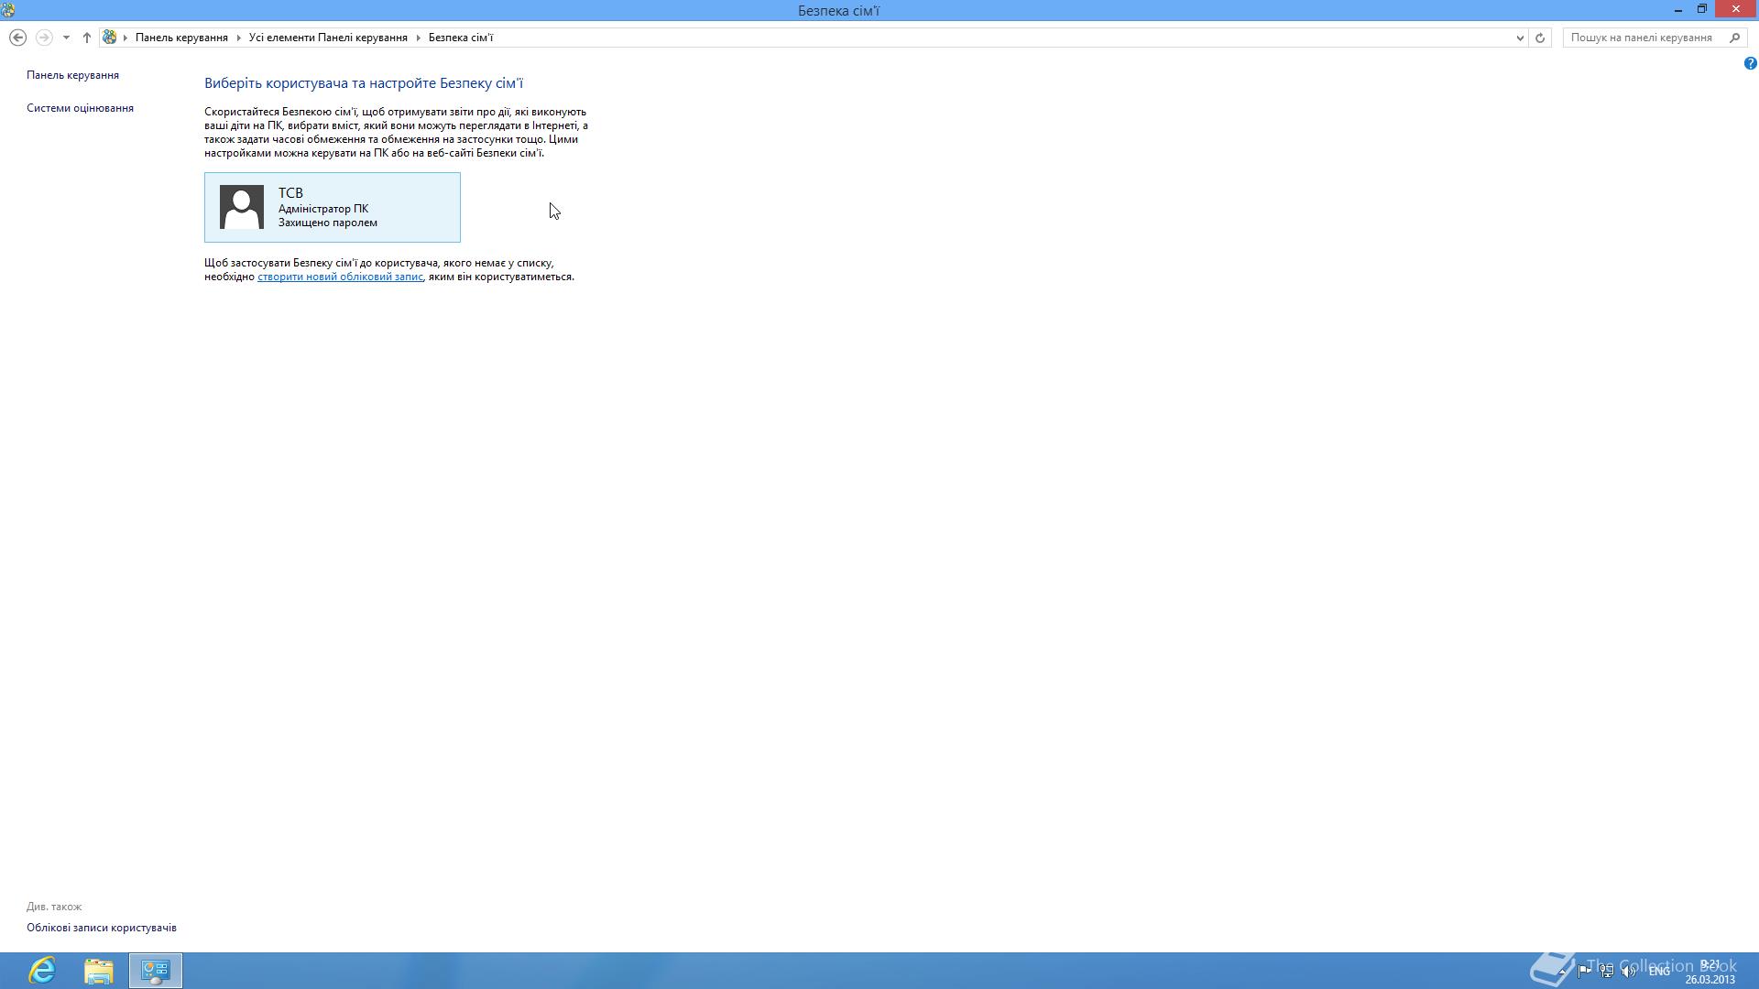
Task: Open Усі елементи Панелі керування breadcrumb
Action: tap(328, 38)
